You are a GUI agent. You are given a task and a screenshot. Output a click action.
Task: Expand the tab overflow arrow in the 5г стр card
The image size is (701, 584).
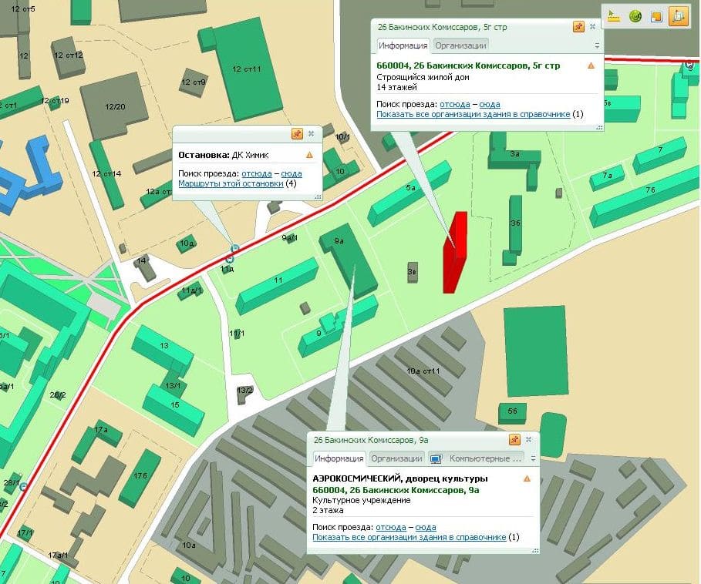pyautogui.click(x=597, y=45)
